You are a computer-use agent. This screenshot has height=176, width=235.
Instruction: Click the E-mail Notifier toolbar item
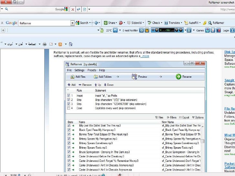tap(130, 30)
